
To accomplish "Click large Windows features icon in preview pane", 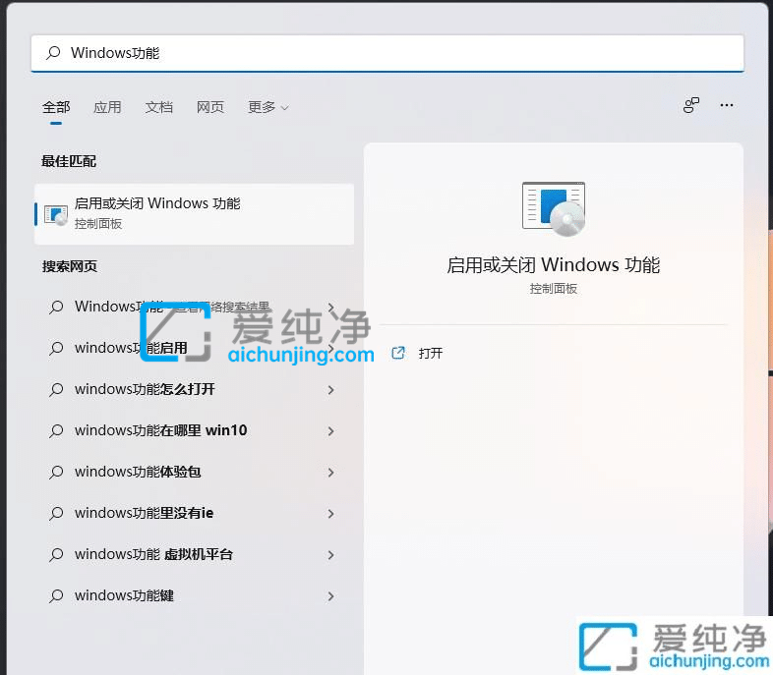I will click(x=554, y=208).
